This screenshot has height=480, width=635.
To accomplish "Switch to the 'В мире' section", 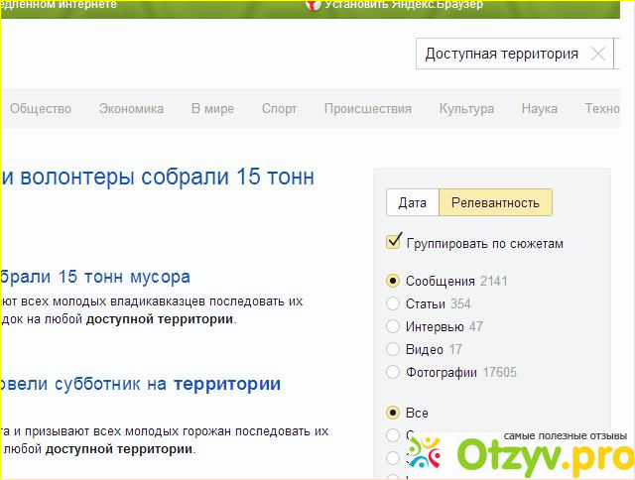I will [x=212, y=109].
